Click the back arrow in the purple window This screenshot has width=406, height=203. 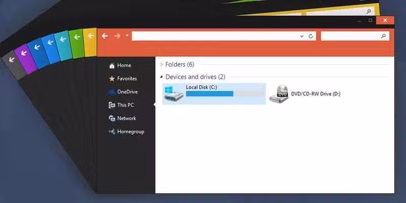pyautogui.click(x=24, y=53)
